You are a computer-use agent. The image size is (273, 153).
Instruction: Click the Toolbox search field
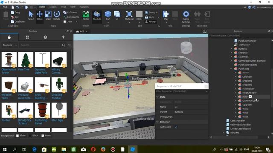[x=40, y=45]
